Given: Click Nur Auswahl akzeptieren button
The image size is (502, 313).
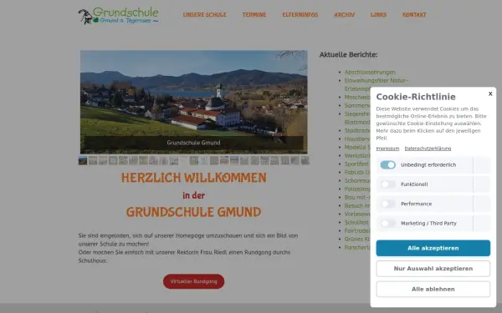Looking at the screenshot, I should pyautogui.click(x=433, y=269).
